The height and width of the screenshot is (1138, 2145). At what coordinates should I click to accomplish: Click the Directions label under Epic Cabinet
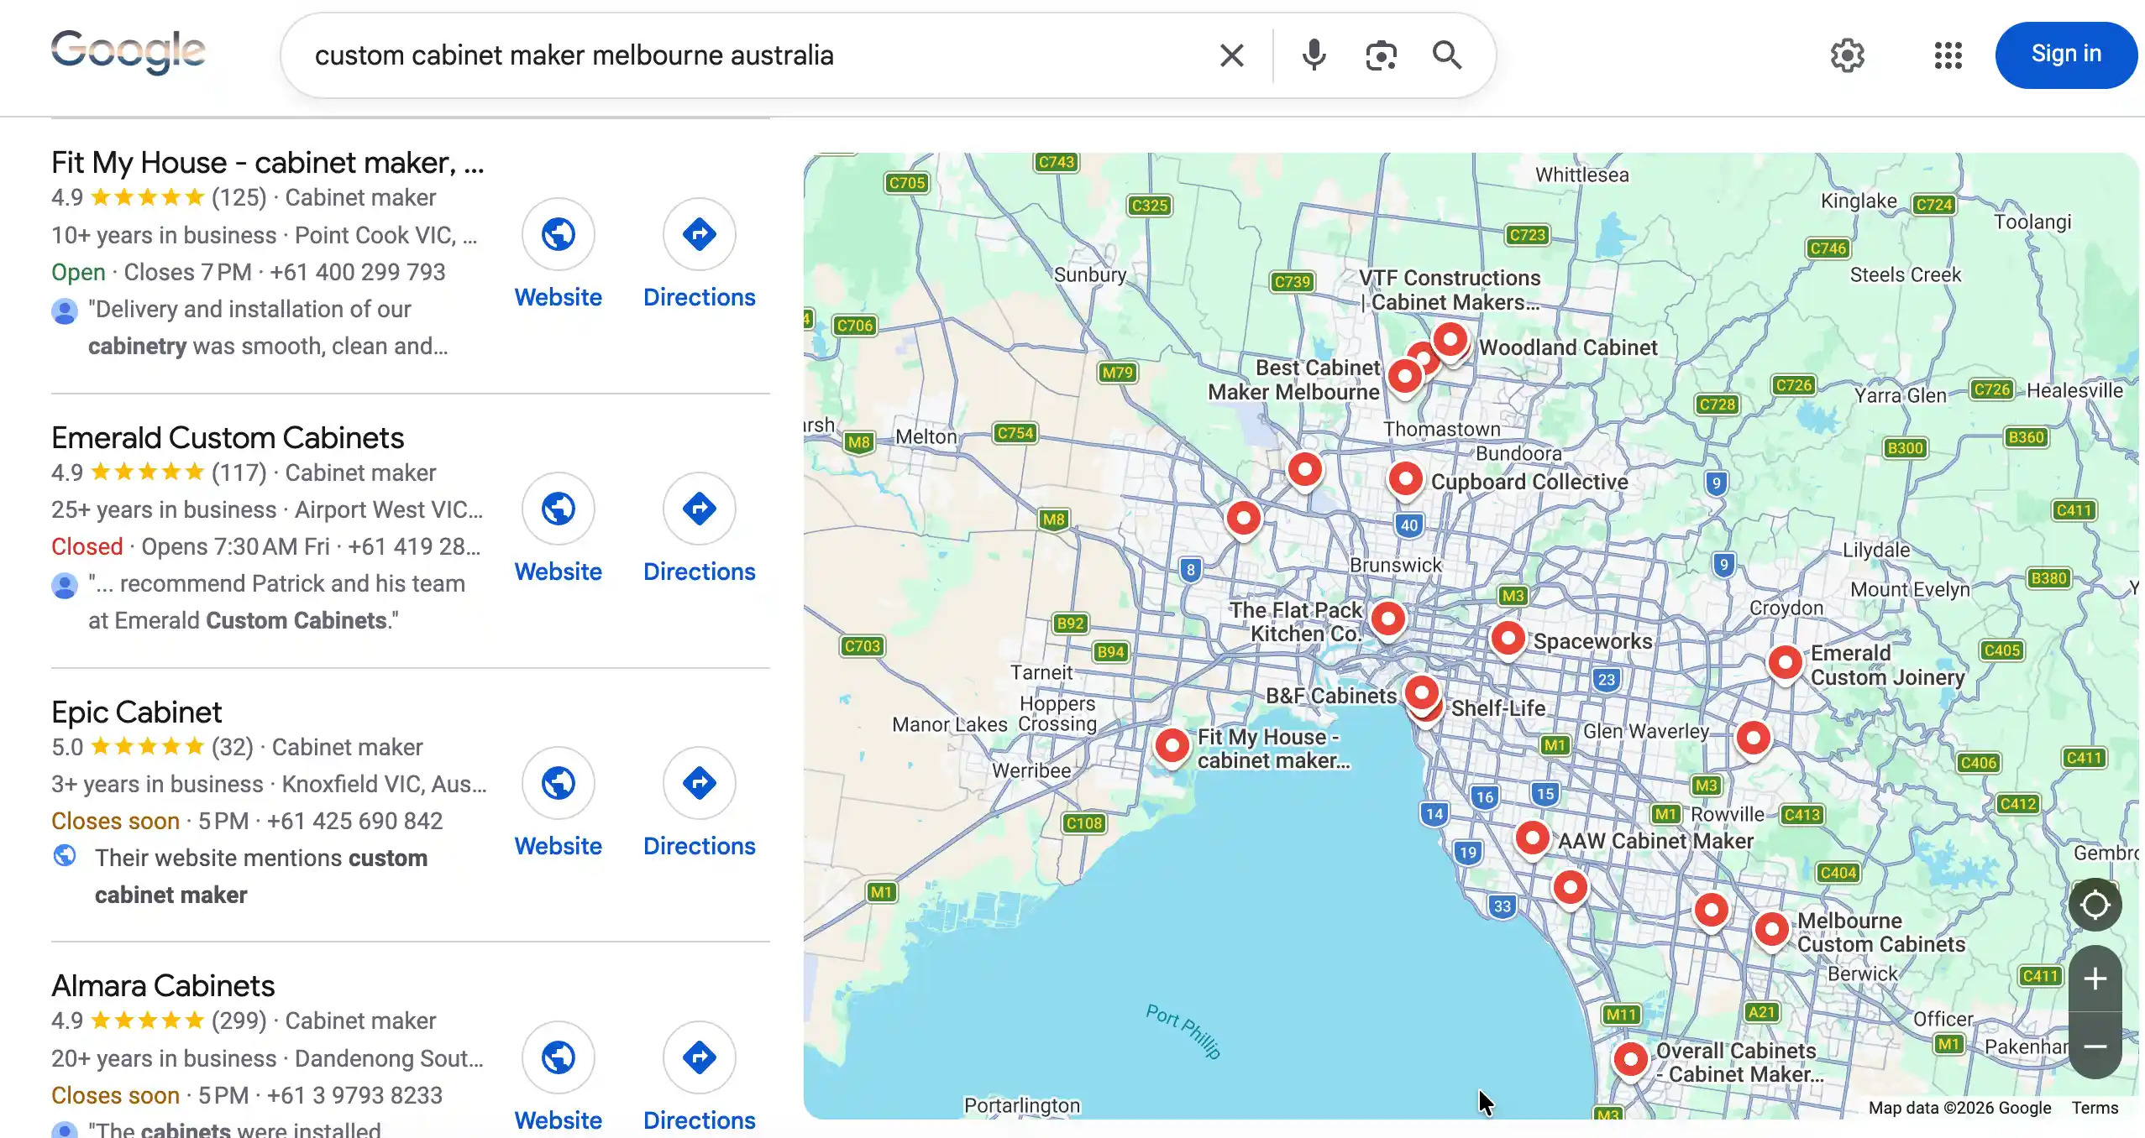point(700,846)
